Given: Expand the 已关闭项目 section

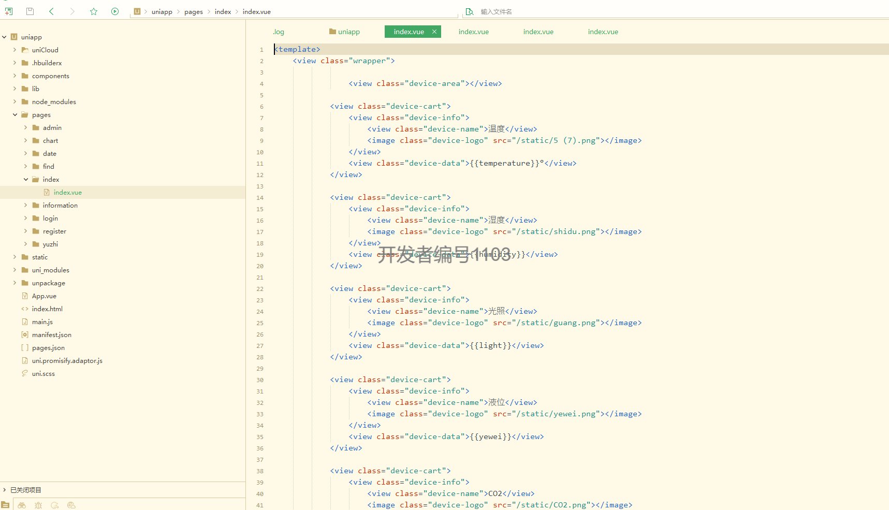Looking at the screenshot, I should tap(4, 490).
